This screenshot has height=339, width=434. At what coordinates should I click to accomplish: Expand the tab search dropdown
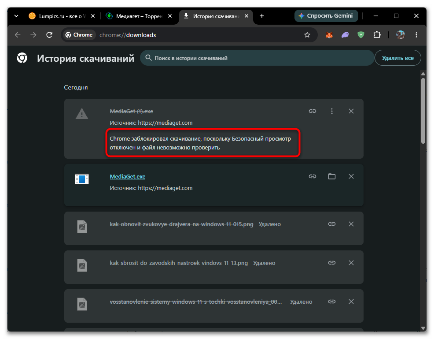(x=16, y=16)
